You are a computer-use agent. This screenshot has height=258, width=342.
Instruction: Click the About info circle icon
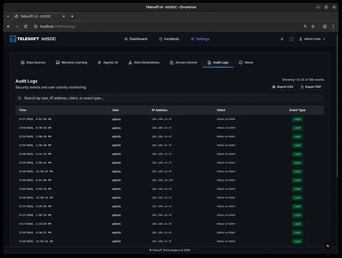[x=240, y=63]
